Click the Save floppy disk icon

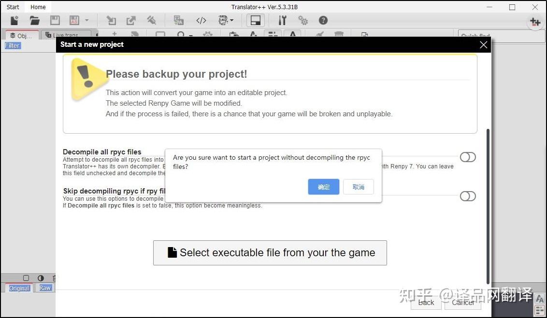point(55,21)
